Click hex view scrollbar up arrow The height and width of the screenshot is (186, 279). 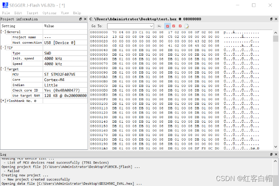276,32
